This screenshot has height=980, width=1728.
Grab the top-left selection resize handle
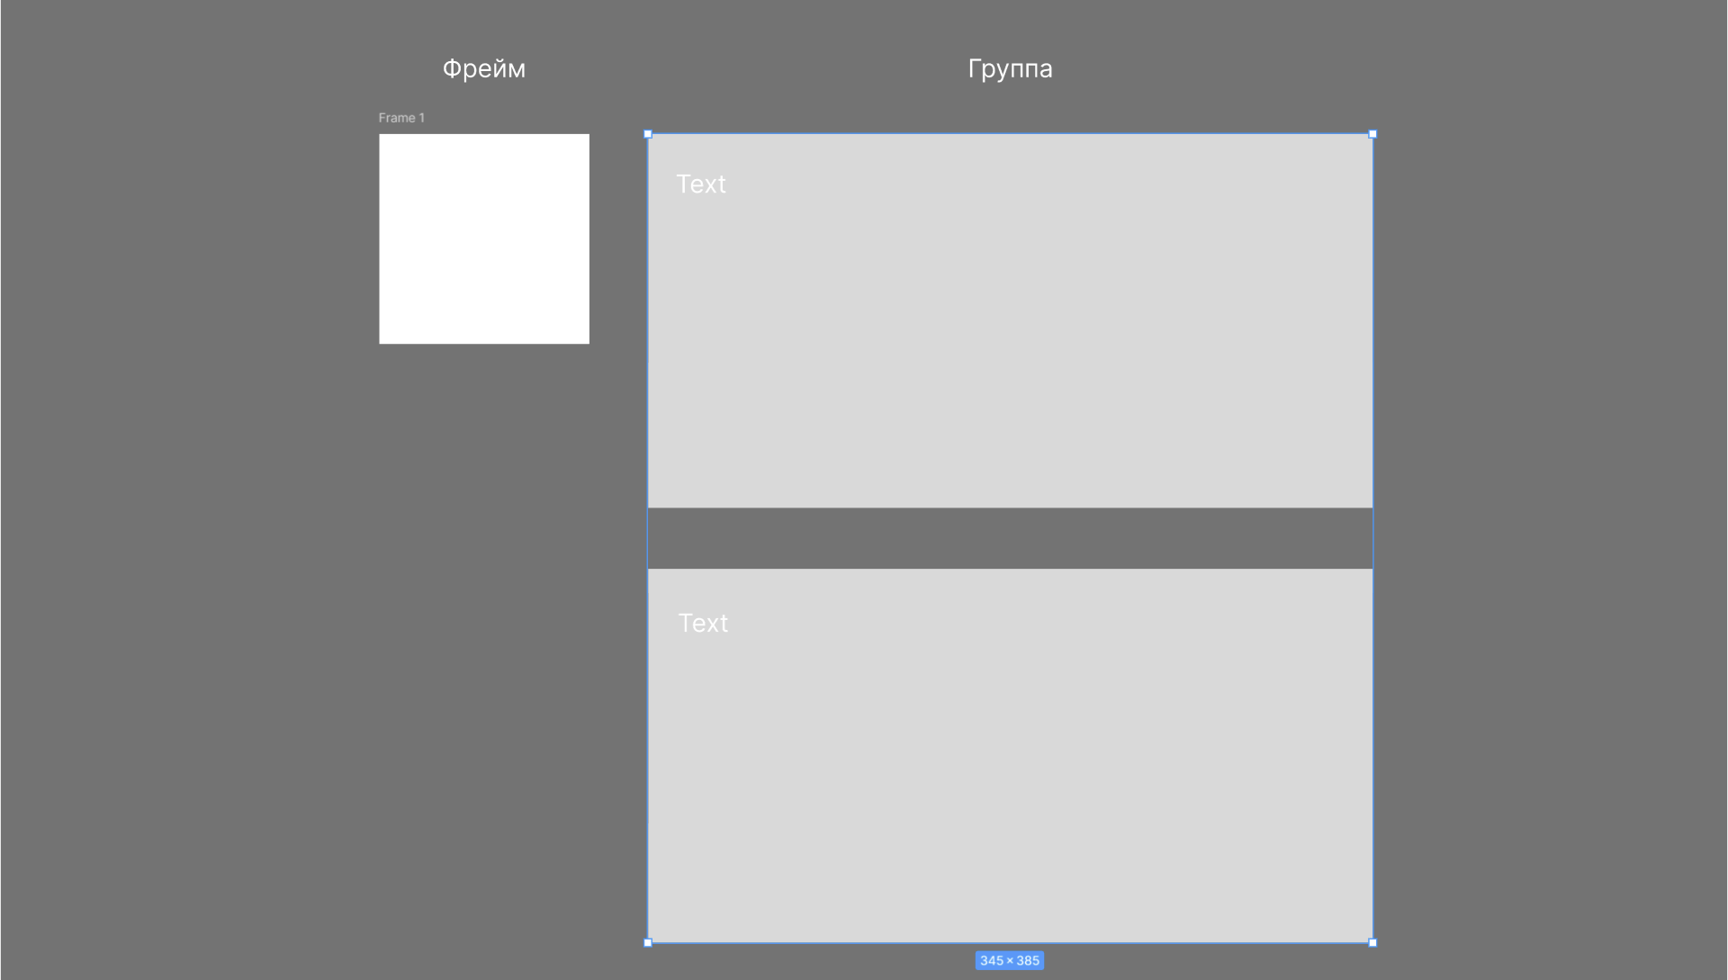point(648,134)
